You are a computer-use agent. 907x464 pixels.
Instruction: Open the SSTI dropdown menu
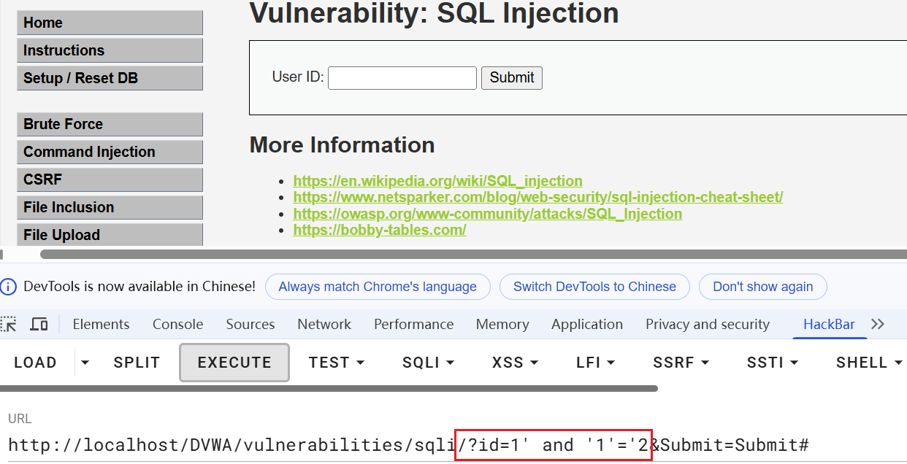pyautogui.click(x=772, y=363)
